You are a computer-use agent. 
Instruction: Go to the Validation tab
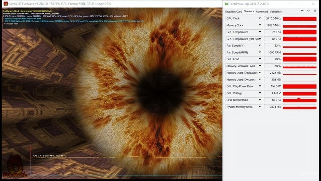coord(276,12)
